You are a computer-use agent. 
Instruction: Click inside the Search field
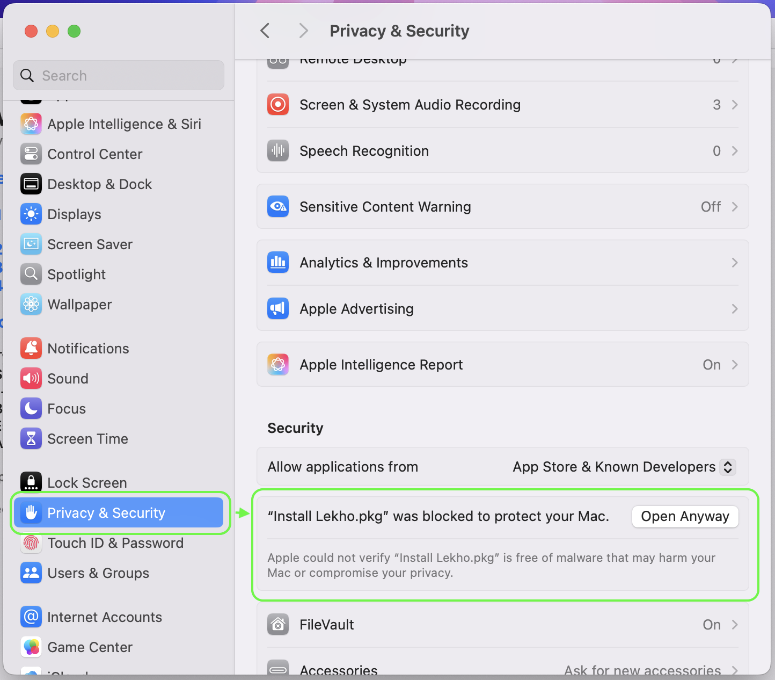[119, 75]
